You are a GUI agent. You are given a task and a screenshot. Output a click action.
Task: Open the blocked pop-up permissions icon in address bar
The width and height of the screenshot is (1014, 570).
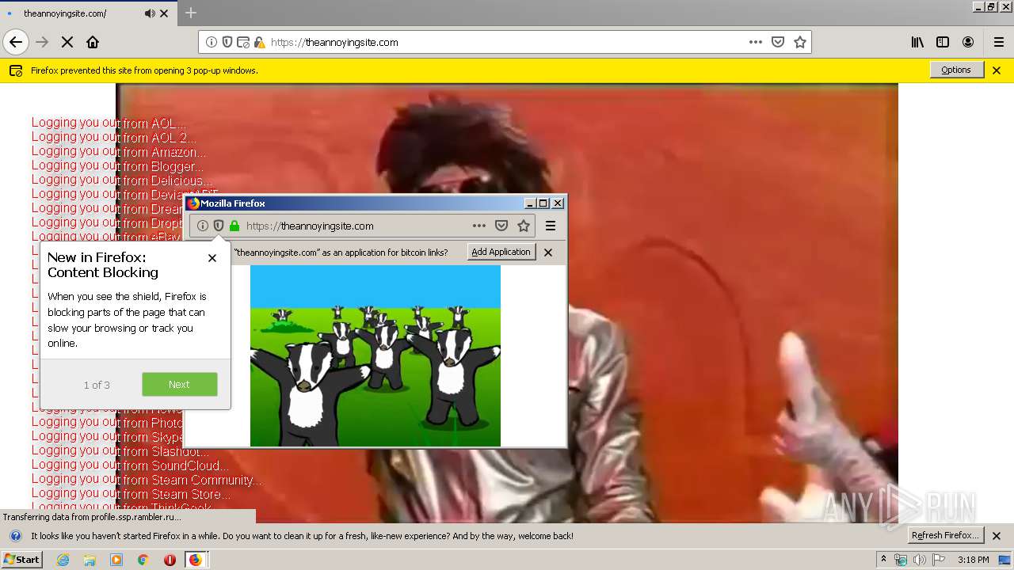tap(243, 42)
